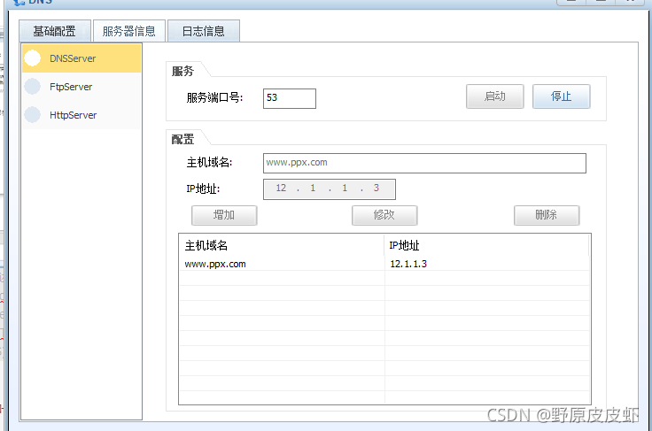Image resolution: width=652 pixels, height=431 pixels.
Task: Click the 主机域名 column header
Action: tap(282, 245)
